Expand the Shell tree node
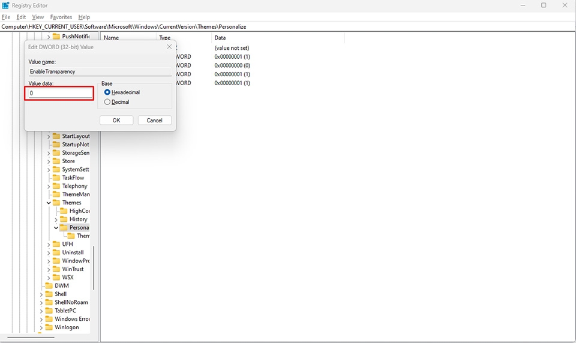The height and width of the screenshot is (343, 576). point(41,294)
